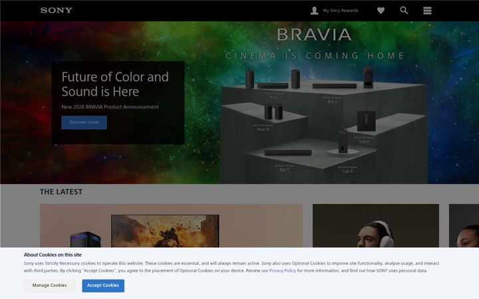Screen dimensions: 479x299
Task: Click the Discover more button
Action: point(84,122)
